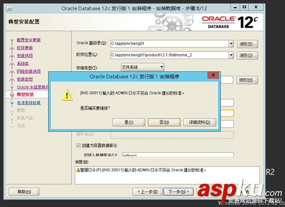Expand 存储类型 文件系统 combo box

(142, 67)
